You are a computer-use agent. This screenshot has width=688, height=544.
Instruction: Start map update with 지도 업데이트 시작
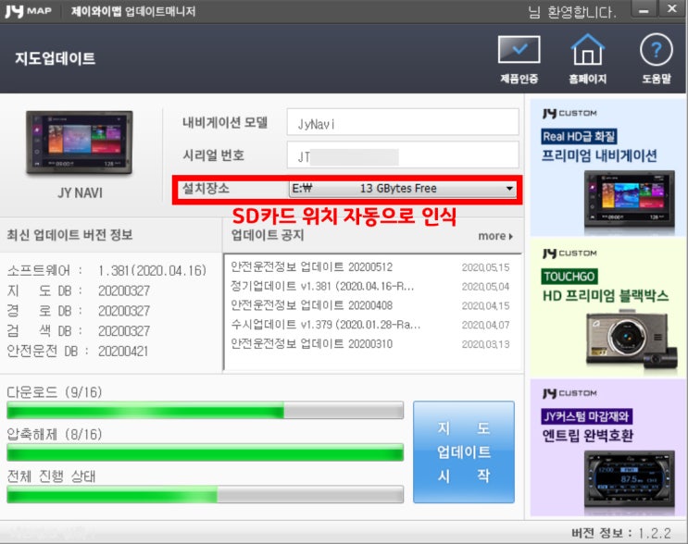[464, 451]
